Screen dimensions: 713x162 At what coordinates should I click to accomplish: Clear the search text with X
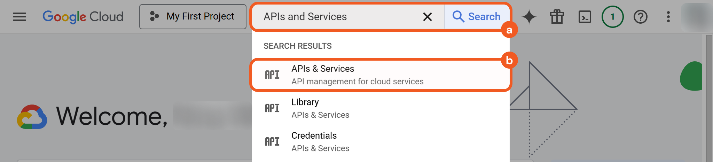(x=427, y=17)
